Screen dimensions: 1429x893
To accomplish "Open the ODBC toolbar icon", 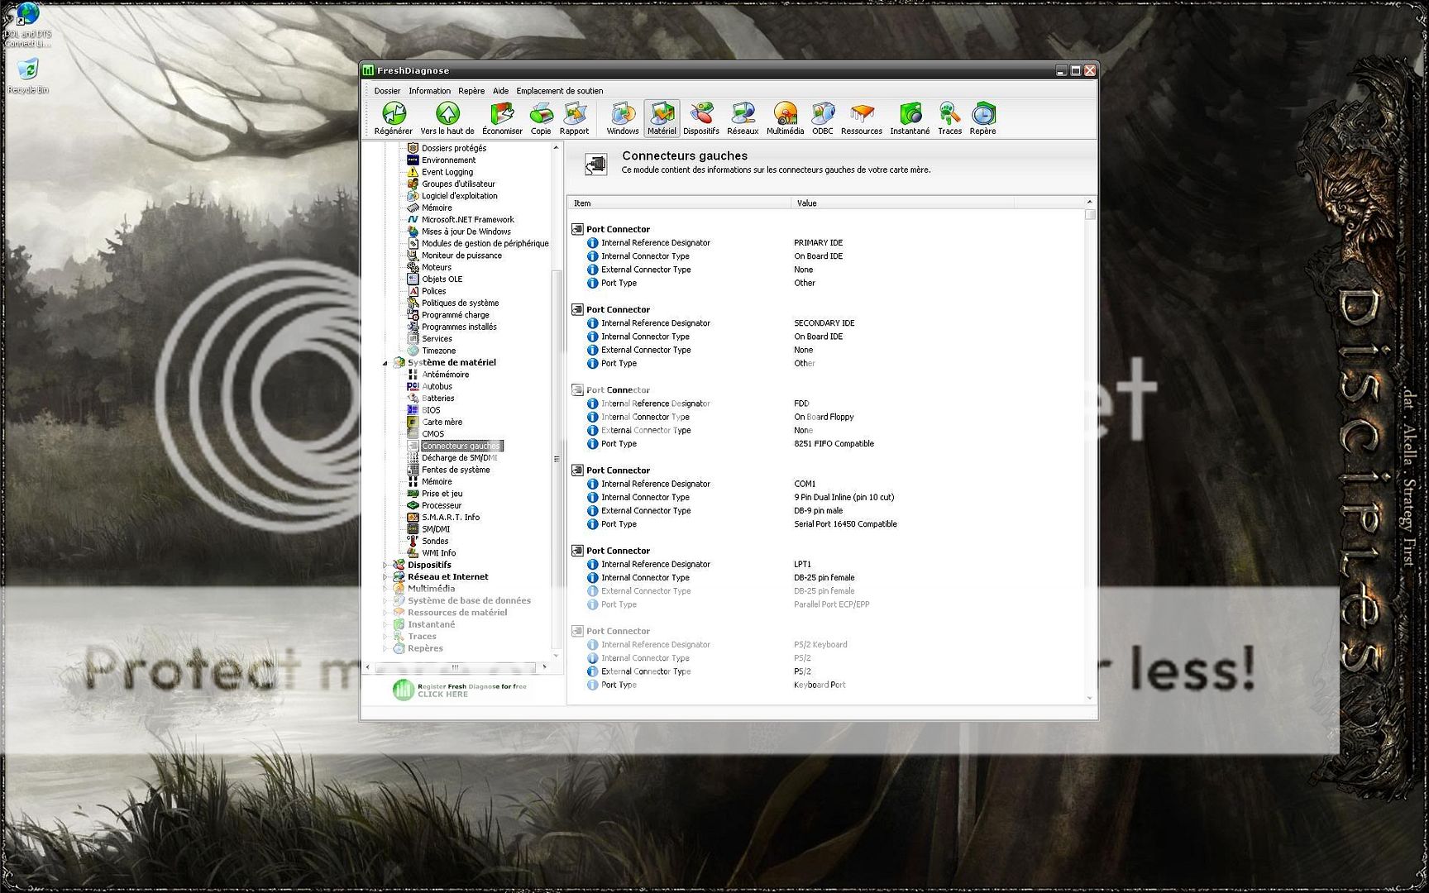I will [x=822, y=117].
